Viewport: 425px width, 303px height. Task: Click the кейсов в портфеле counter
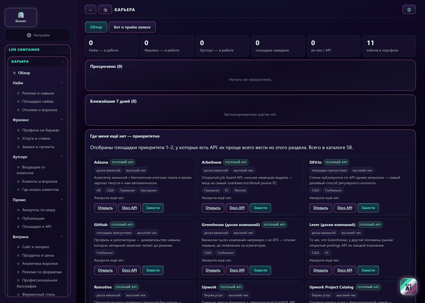click(x=389, y=46)
